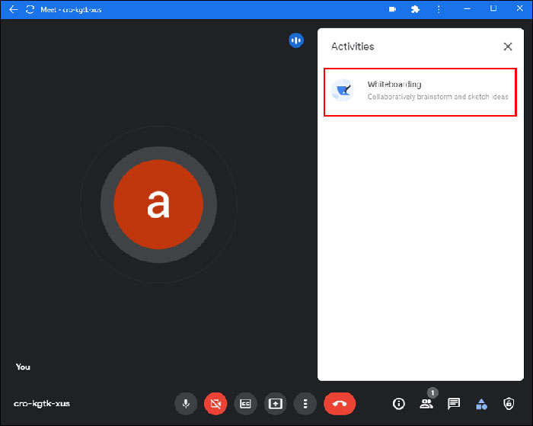
Task: Click the back arrow in title bar
Action: coord(13,9)
